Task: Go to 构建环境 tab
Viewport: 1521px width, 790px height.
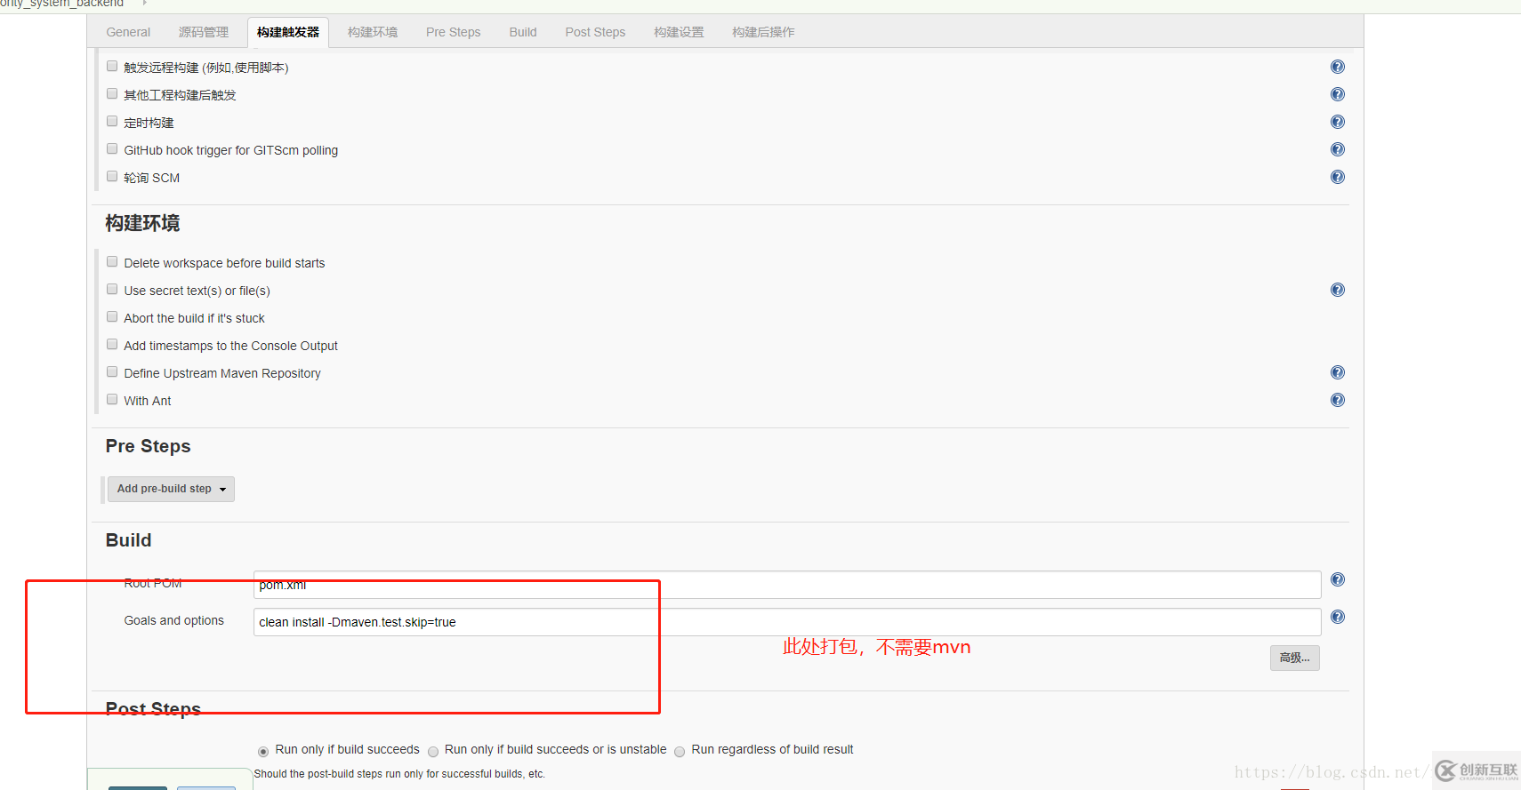Action: click(373, 32)
